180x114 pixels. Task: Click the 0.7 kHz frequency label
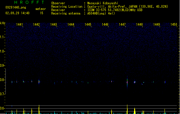[x=2, y=94]
